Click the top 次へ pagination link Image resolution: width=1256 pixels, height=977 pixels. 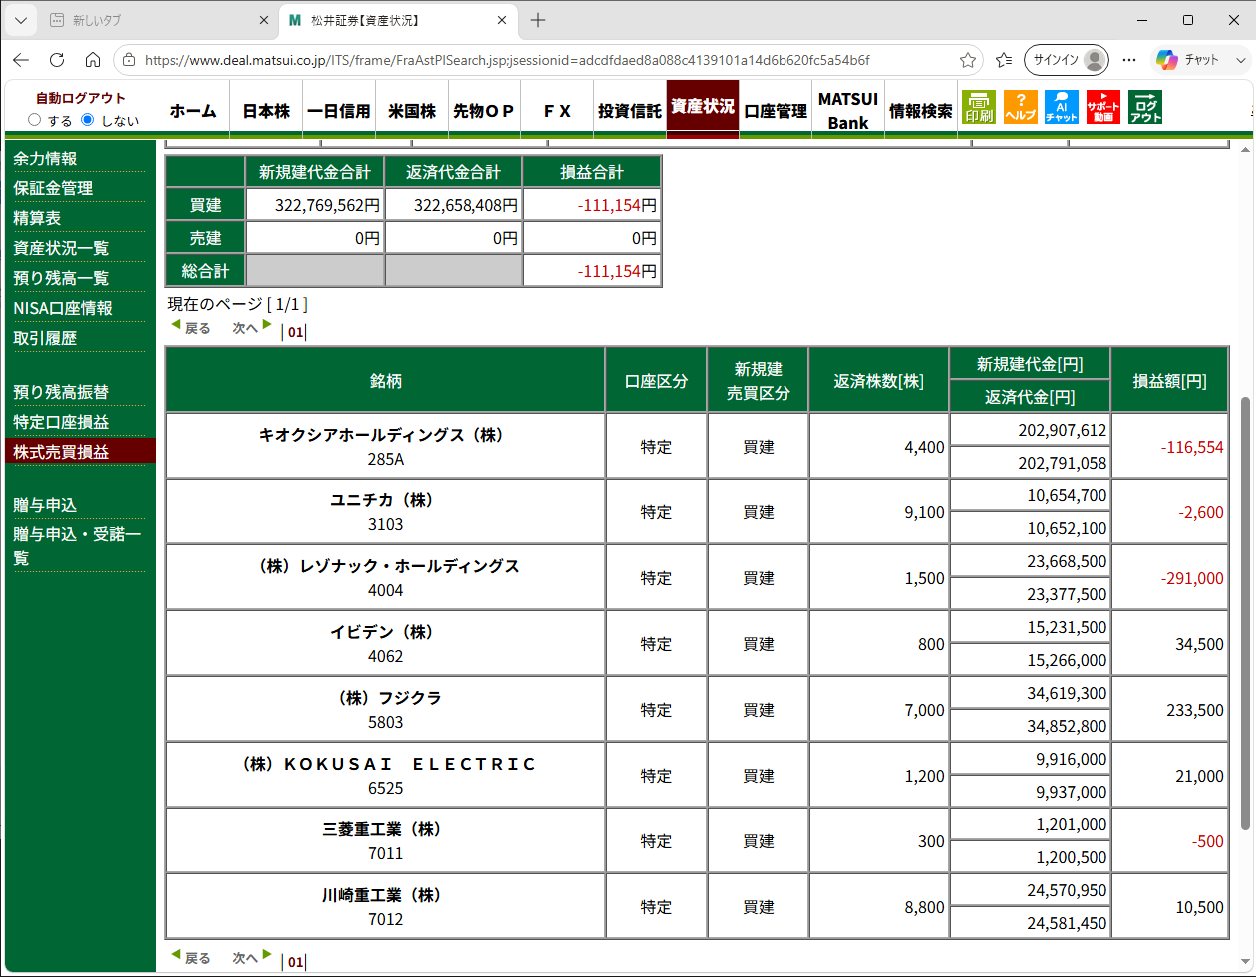coord(252,327)
